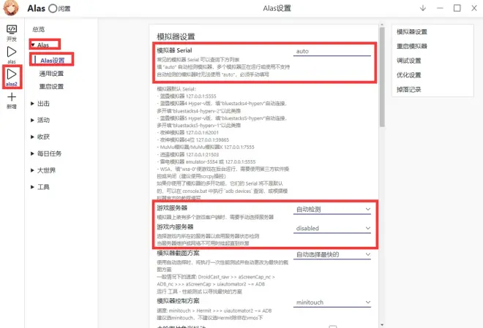Click the 模拟器设置 section heading
The image size is (483, 328).
[x=176, y=37]
